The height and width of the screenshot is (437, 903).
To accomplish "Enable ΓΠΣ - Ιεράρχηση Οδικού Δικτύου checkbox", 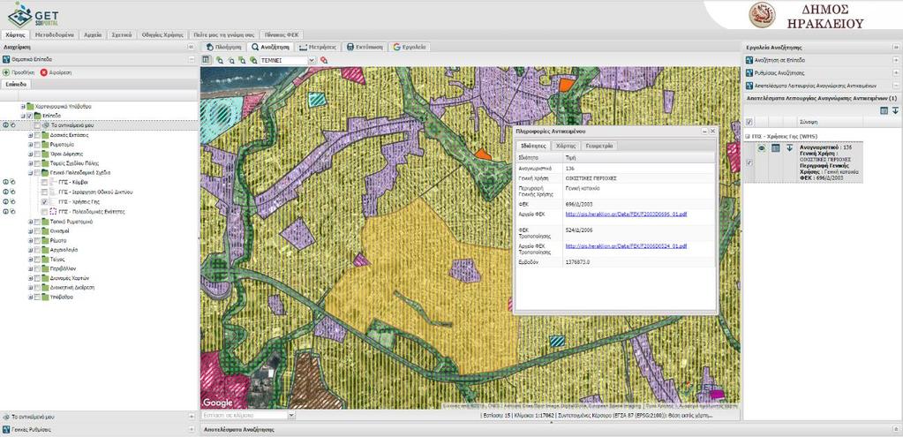I will [44, 192].
